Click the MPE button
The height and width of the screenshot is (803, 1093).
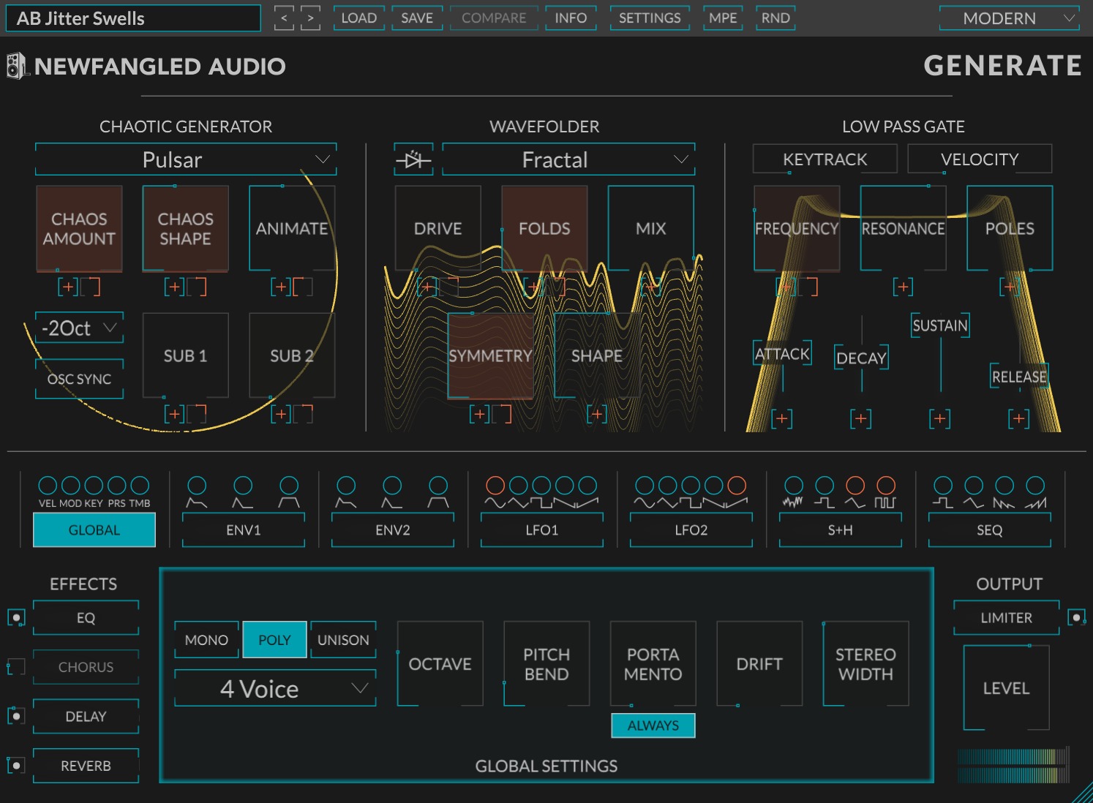pyautogui.click(x=723, y=18)
